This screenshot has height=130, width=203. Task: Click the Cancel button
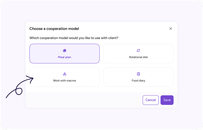pyautogui.click(x=151, y=100)
